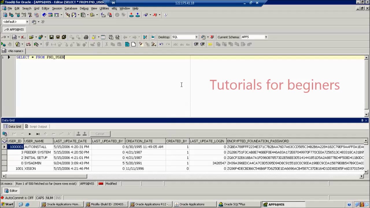Click the Rollback icon in main toolbar
Image resolution: width=370 pixels, height=208 pixels.
pyautogui.click(x=138, y=15)
